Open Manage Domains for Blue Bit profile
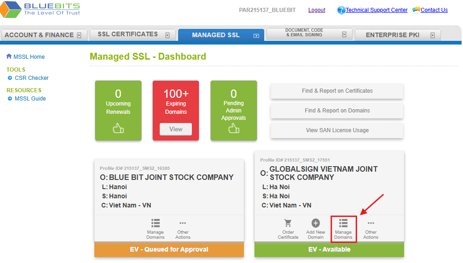This screenshot has height=263, width=463. click(x=156, y=228)
